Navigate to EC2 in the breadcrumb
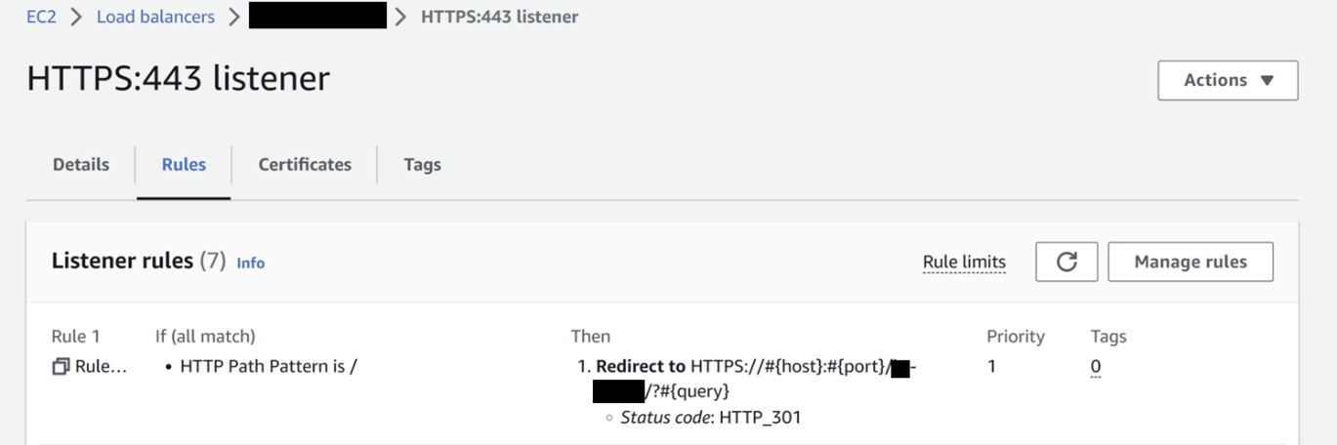1337x445 pixels. (41, 17)
